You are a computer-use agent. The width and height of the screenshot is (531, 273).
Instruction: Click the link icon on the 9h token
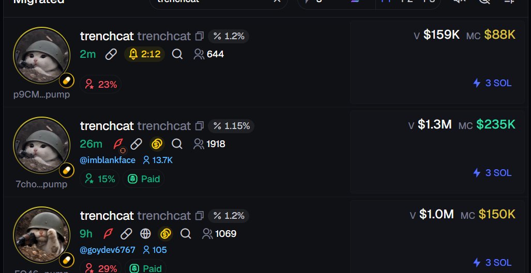coord(126,234)
